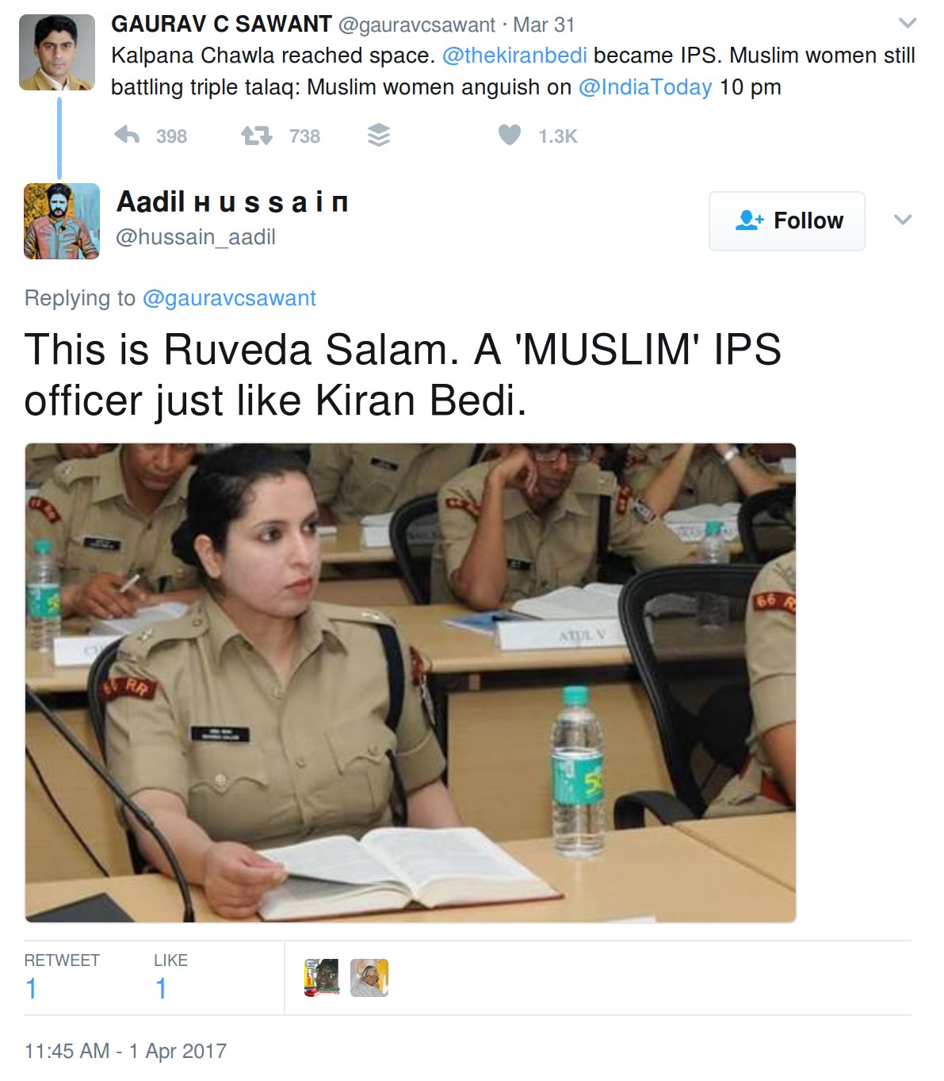Open the @IndiaToday mention link
Image resolution: width=944 pixels, height=1081 pixels.
645,87
